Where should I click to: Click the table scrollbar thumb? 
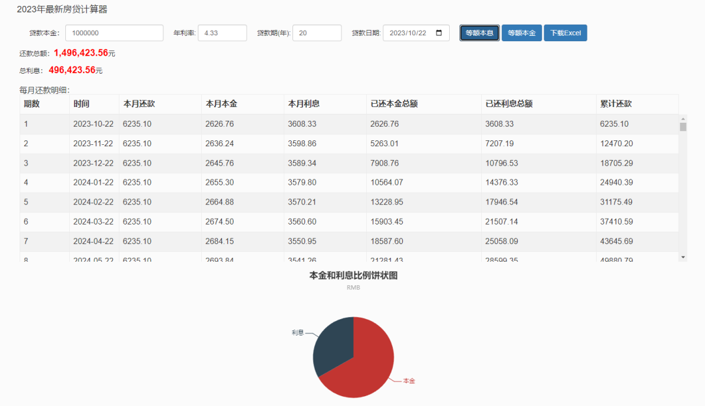pos(683,127)
